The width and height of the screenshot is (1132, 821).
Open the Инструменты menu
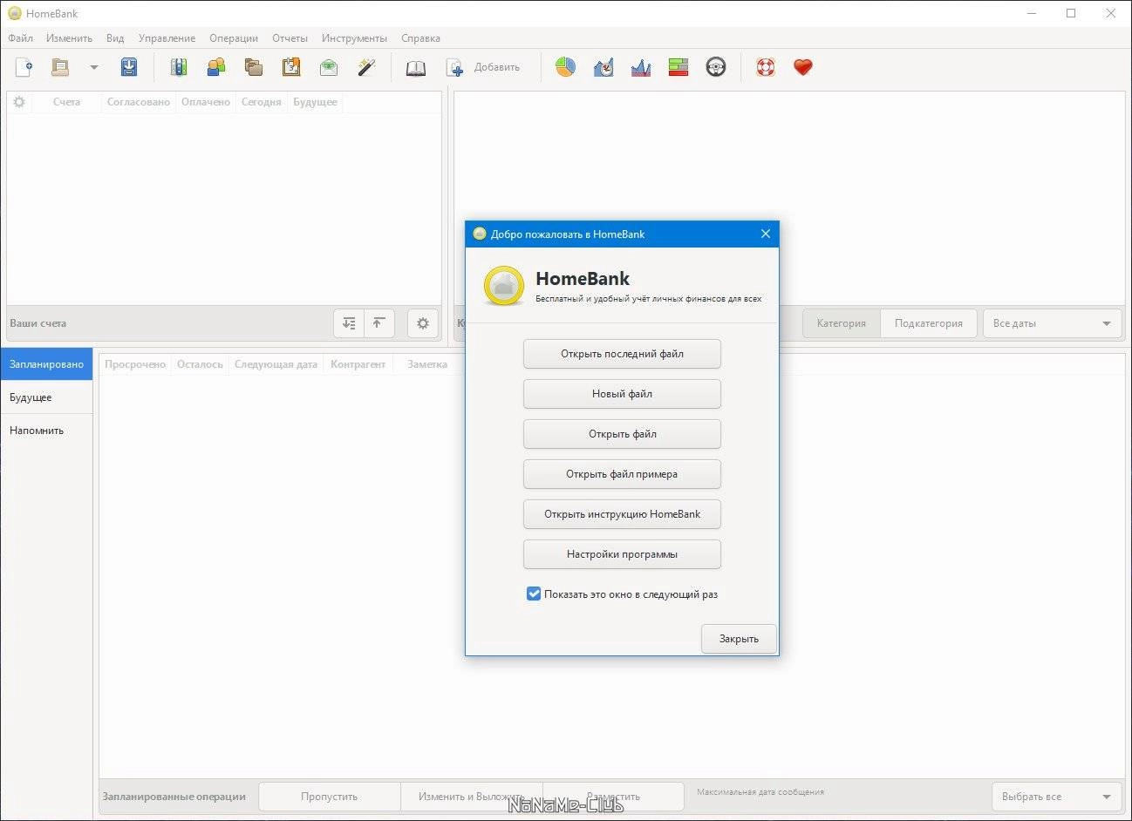(x=354, y=38)
